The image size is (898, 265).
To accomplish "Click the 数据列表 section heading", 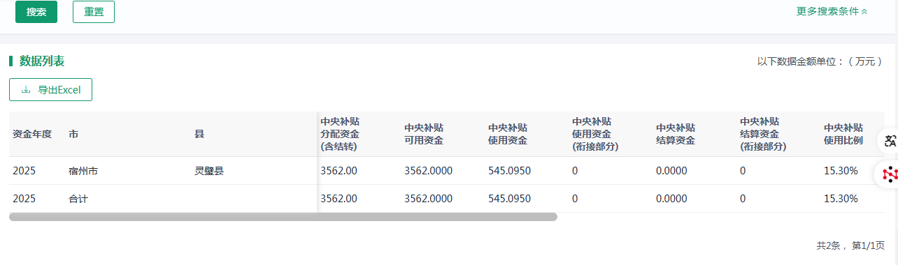I will (42, 61).
